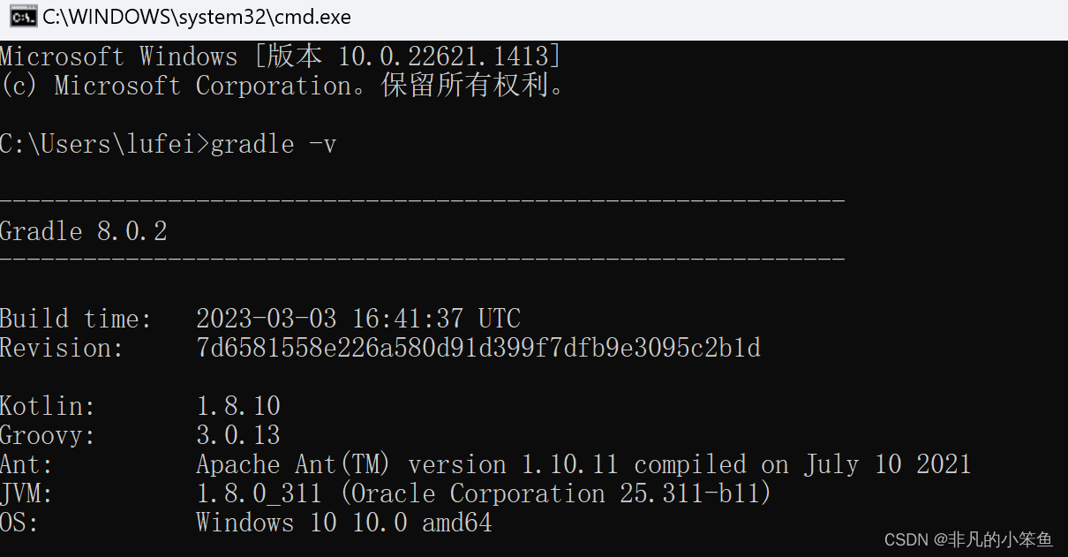
Task: Click the Revision hash string
Action: (x=478, y=348)
